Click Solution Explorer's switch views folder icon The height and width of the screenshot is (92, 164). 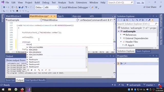[127, 20]
